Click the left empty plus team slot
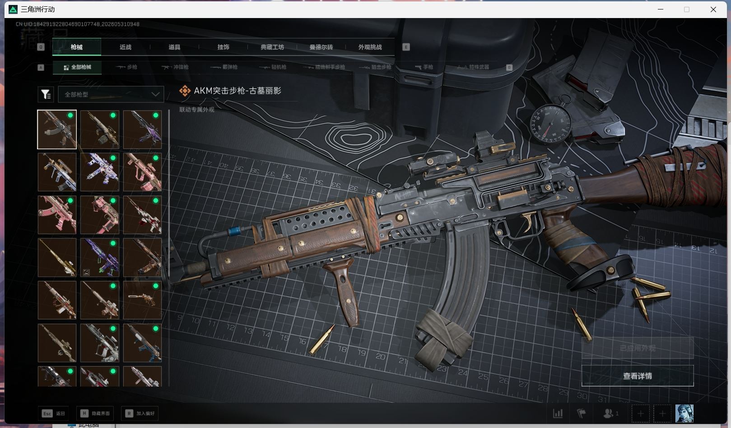 pos(640,413)
